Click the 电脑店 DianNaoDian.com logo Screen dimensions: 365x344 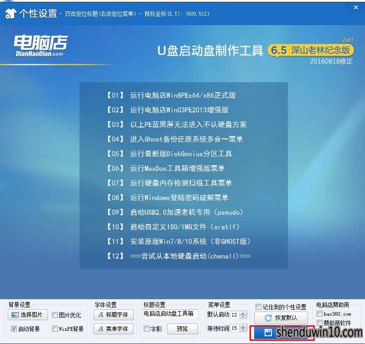pos(40,46)
